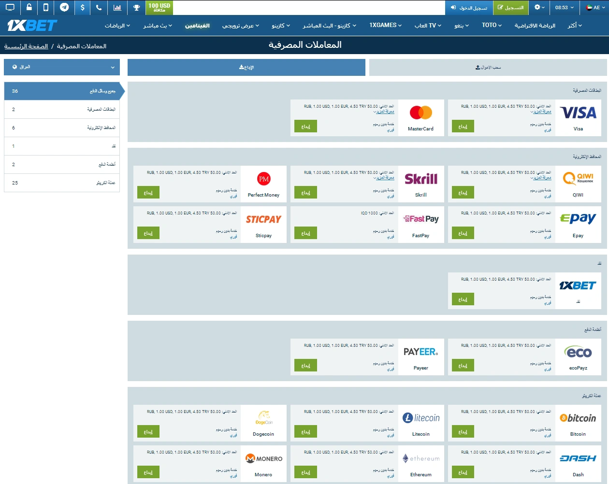Select the FastPay payment logo

tap(421, 218)
